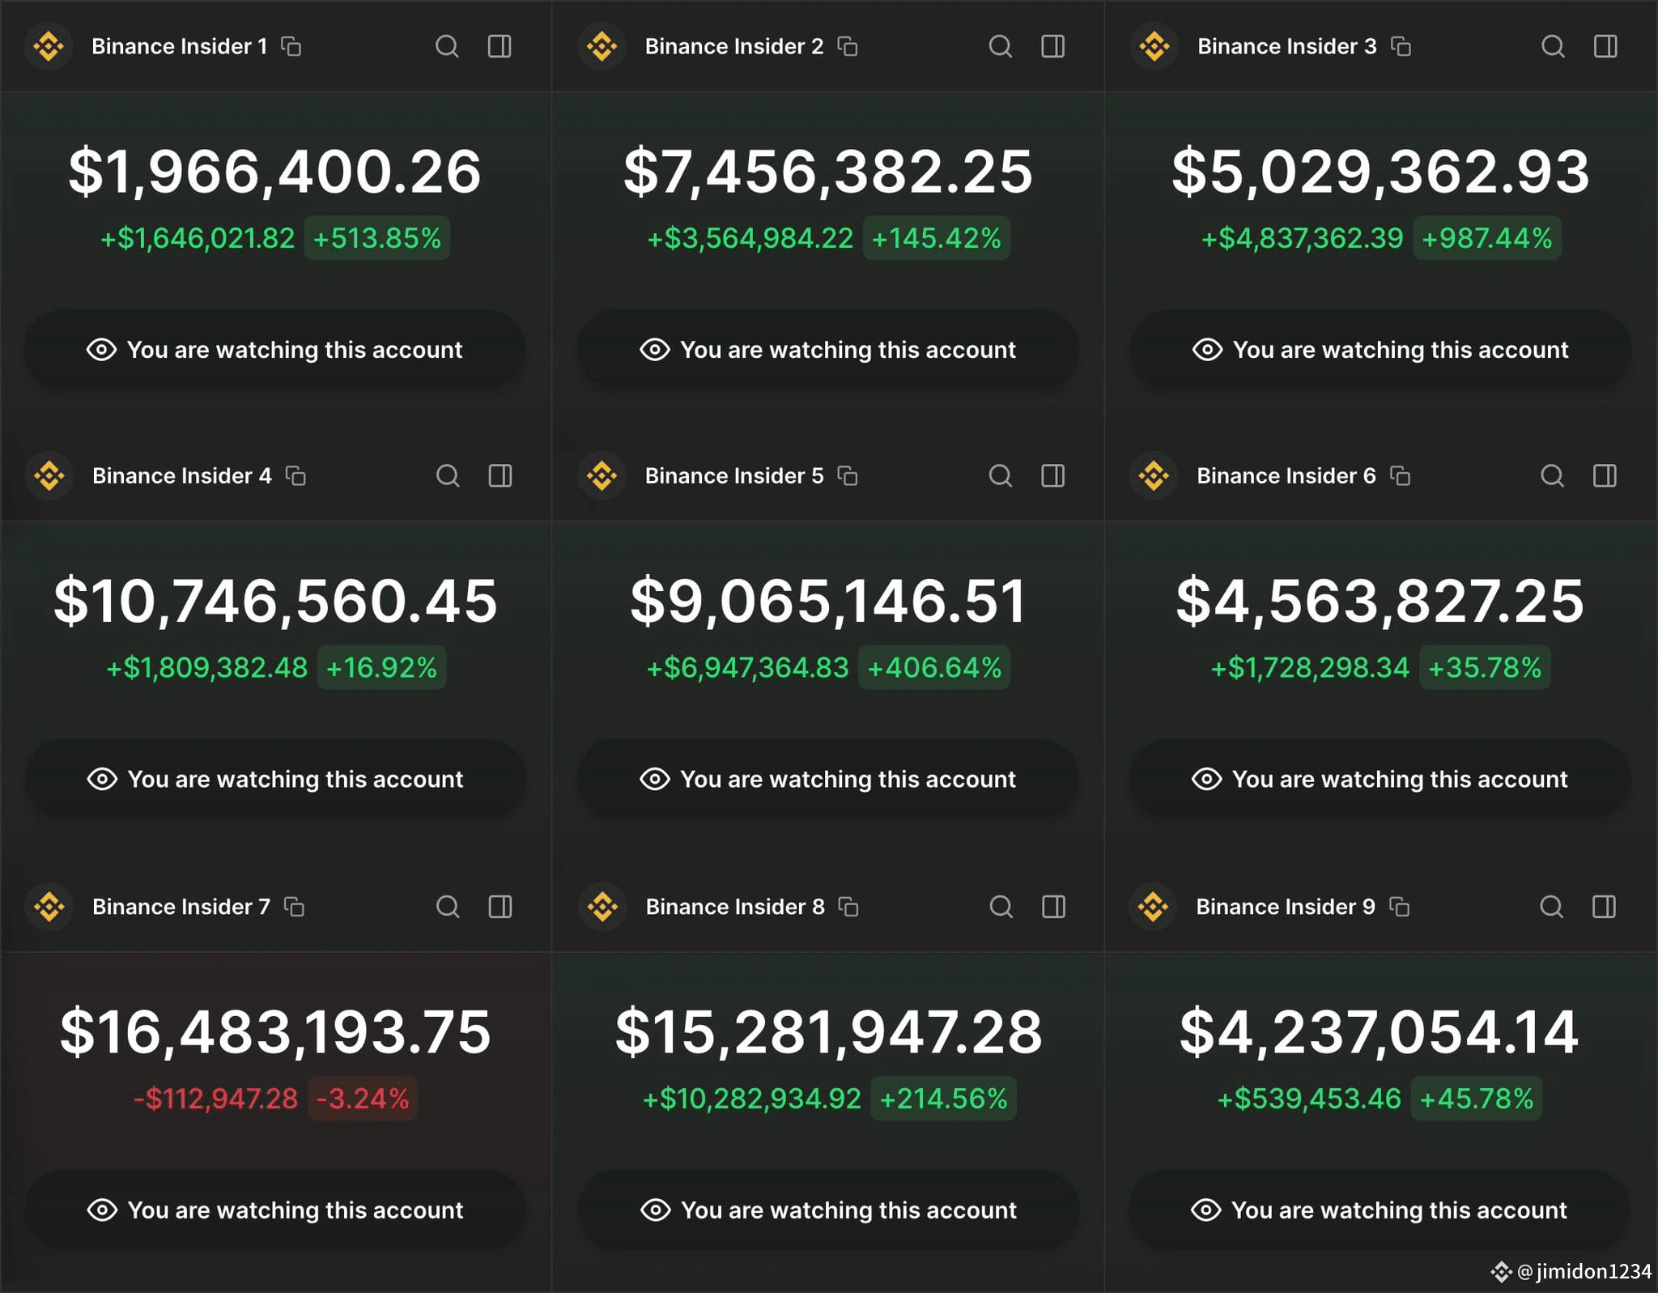This screenshot has height=1293, width=1658.
Task: Search within the Binance Insider 1 account
Action: coord(447,47)
